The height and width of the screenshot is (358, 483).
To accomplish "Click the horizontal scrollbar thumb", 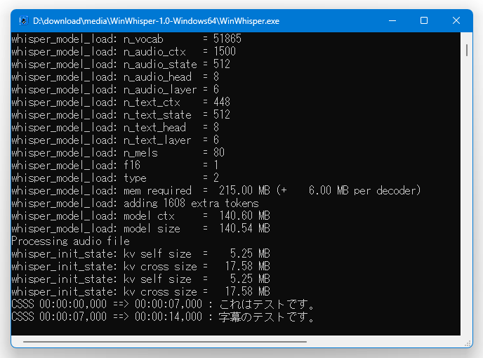I will click(165, 342).
